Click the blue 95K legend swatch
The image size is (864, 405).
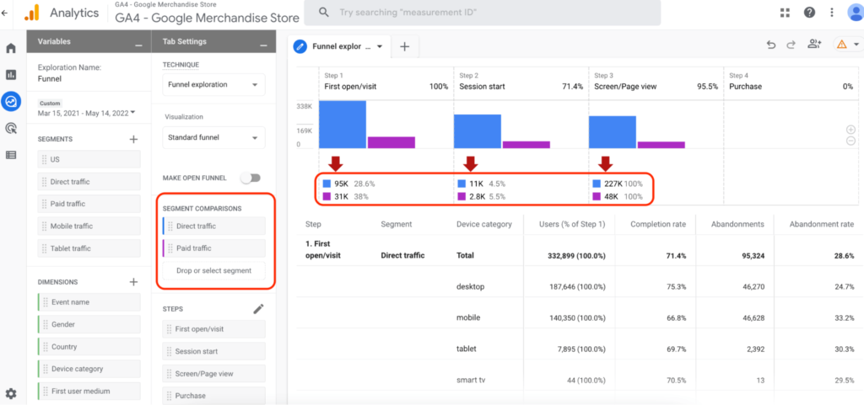(327, 184)
